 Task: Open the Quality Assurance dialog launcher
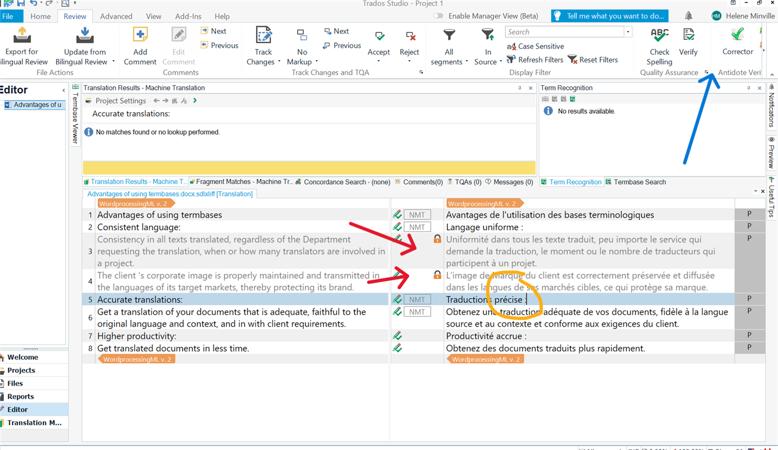click(x=707, y=73)
